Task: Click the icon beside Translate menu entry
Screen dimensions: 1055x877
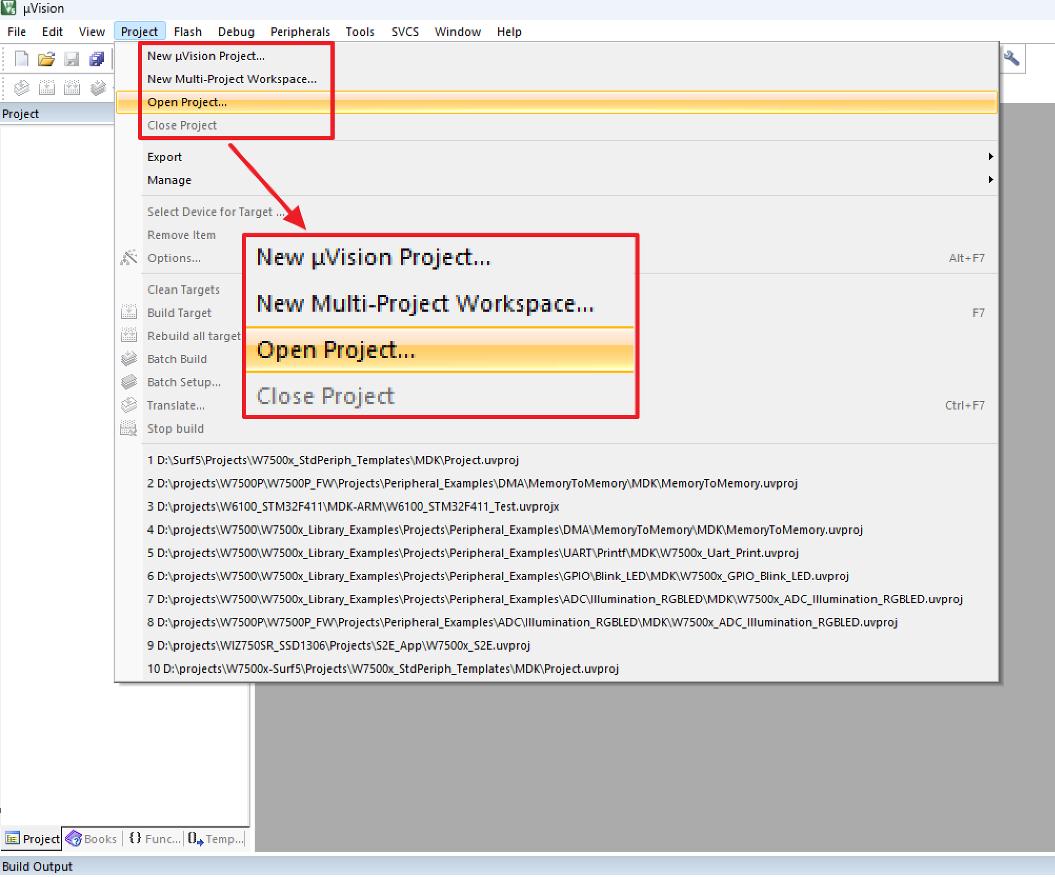Action: coord(129,405)
